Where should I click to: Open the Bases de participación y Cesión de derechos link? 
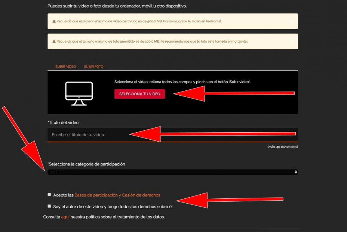point(118,195)
